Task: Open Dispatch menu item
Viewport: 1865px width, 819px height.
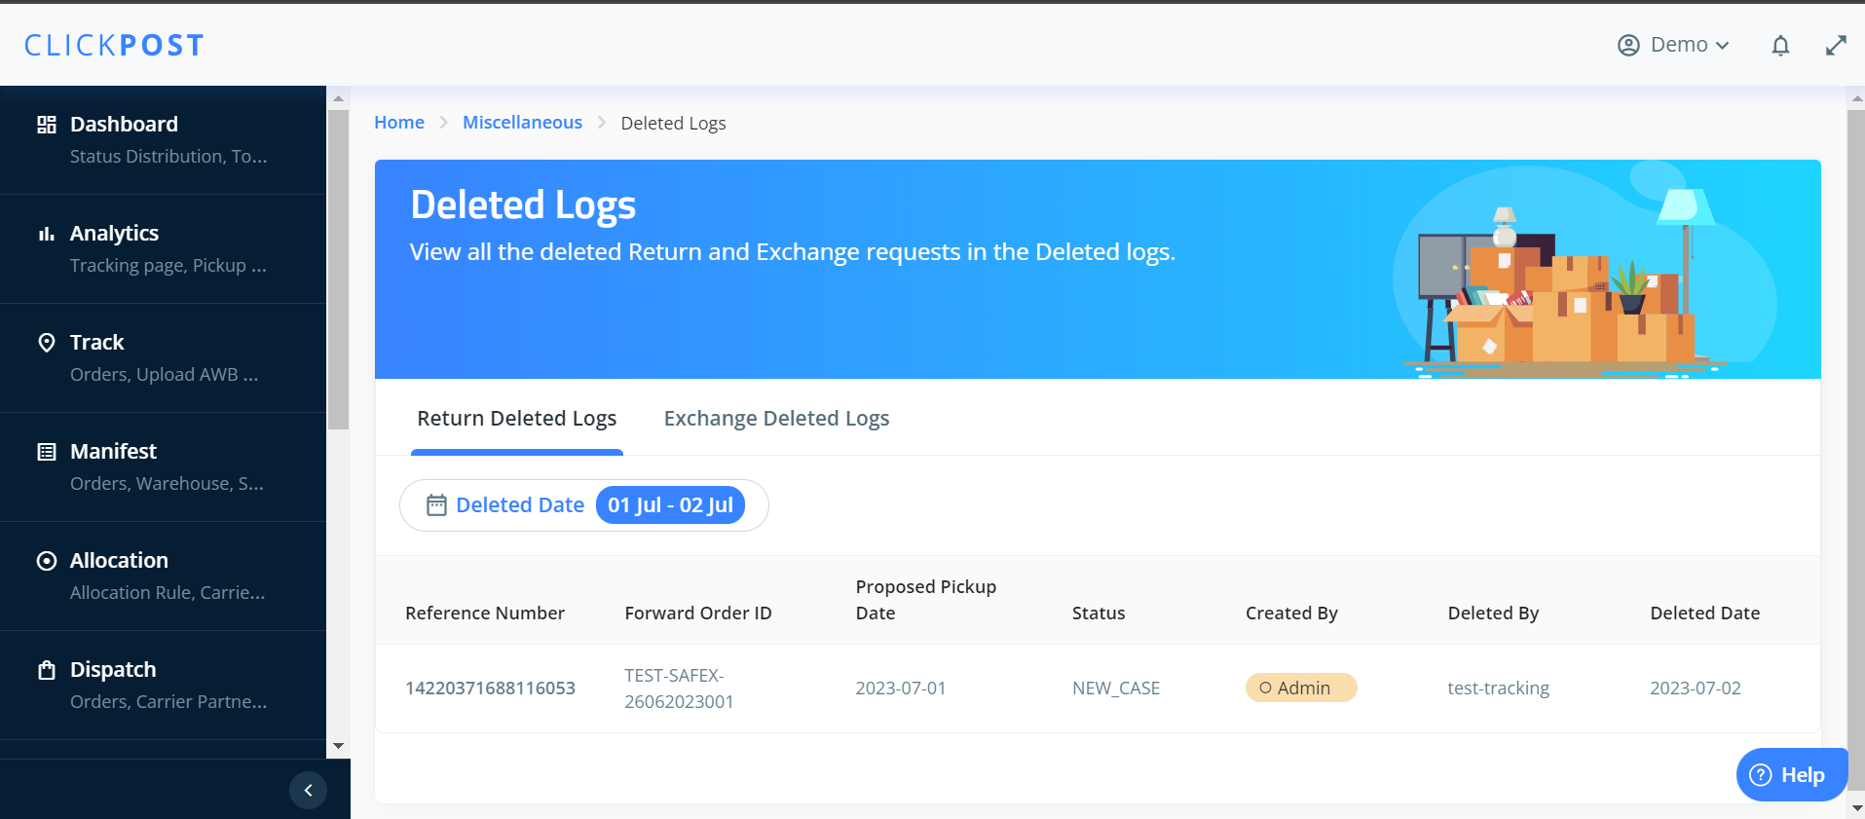Action: [163, 686]
